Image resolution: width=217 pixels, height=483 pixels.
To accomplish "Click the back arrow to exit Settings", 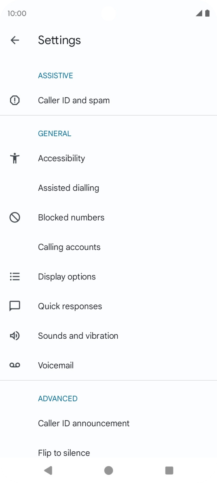I will [x=15, y=40].
